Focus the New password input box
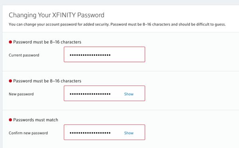Screen dimensions: 239x148 point(104,93)
